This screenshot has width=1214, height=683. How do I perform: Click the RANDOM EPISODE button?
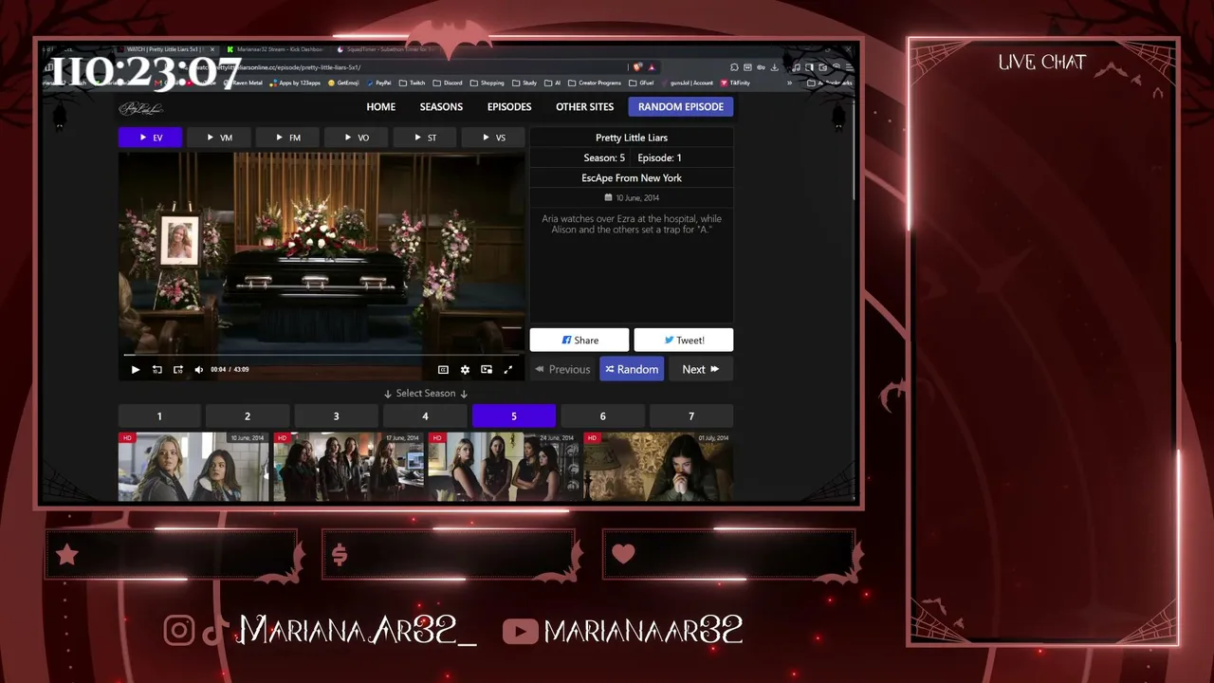pos(681,107)
